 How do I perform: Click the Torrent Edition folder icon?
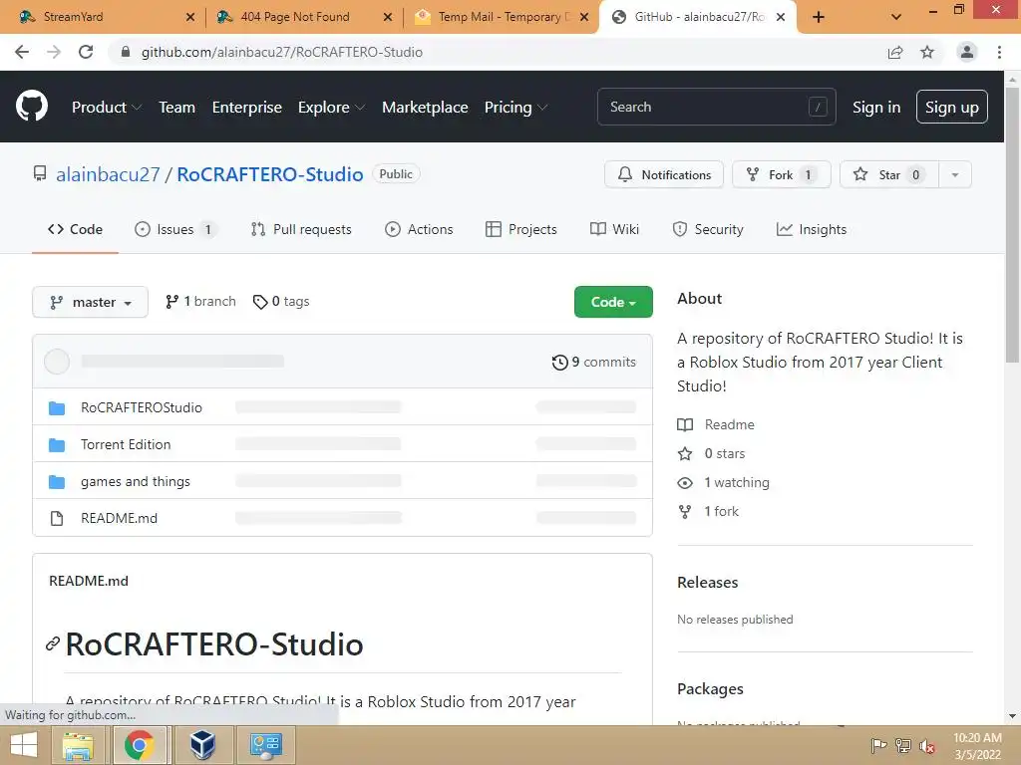coord(57,445)
